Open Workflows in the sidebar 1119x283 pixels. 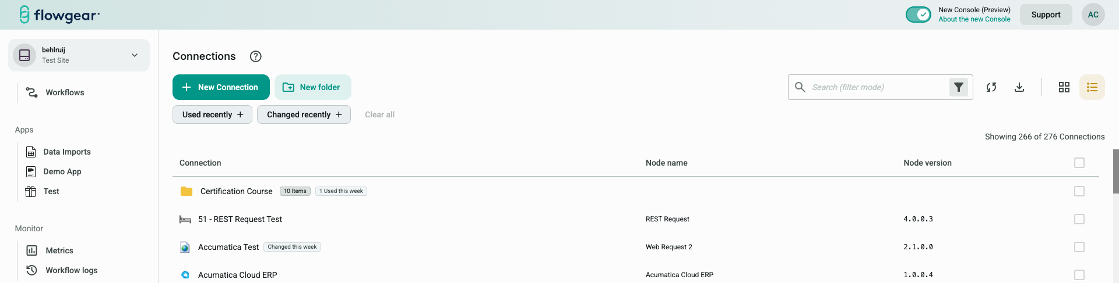click(x=65, y=92)
